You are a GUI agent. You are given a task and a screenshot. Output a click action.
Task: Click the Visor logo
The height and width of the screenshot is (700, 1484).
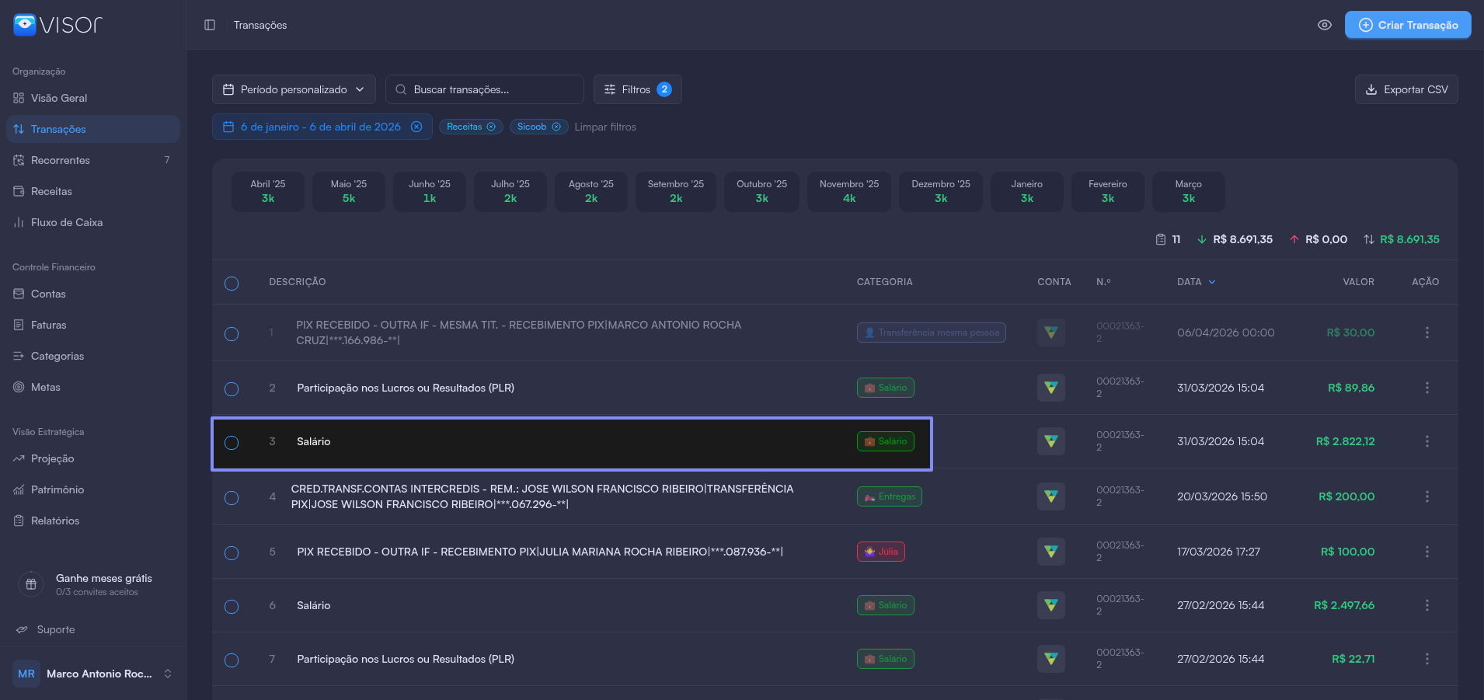point(57,25)
